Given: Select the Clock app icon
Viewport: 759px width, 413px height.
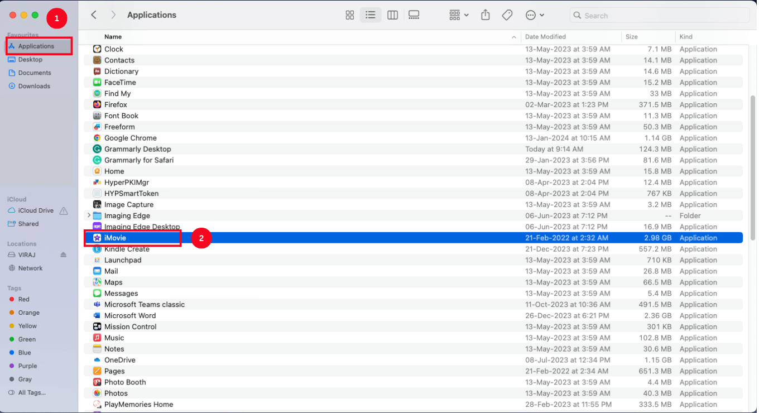Looking at the screenshot, I should coord(97,49).
